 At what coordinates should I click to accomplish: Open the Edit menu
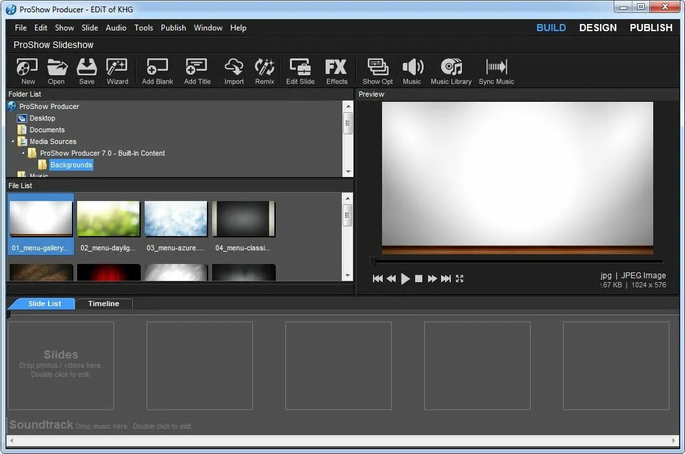pyautogui.click(x=41, y=27)
